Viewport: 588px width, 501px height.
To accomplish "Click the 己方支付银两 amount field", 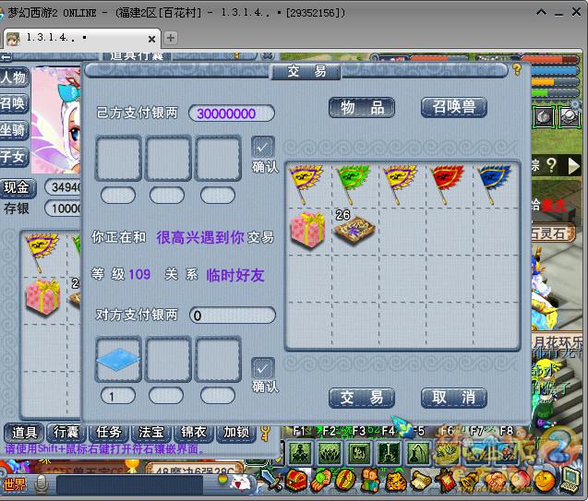I will coord(232,113).
